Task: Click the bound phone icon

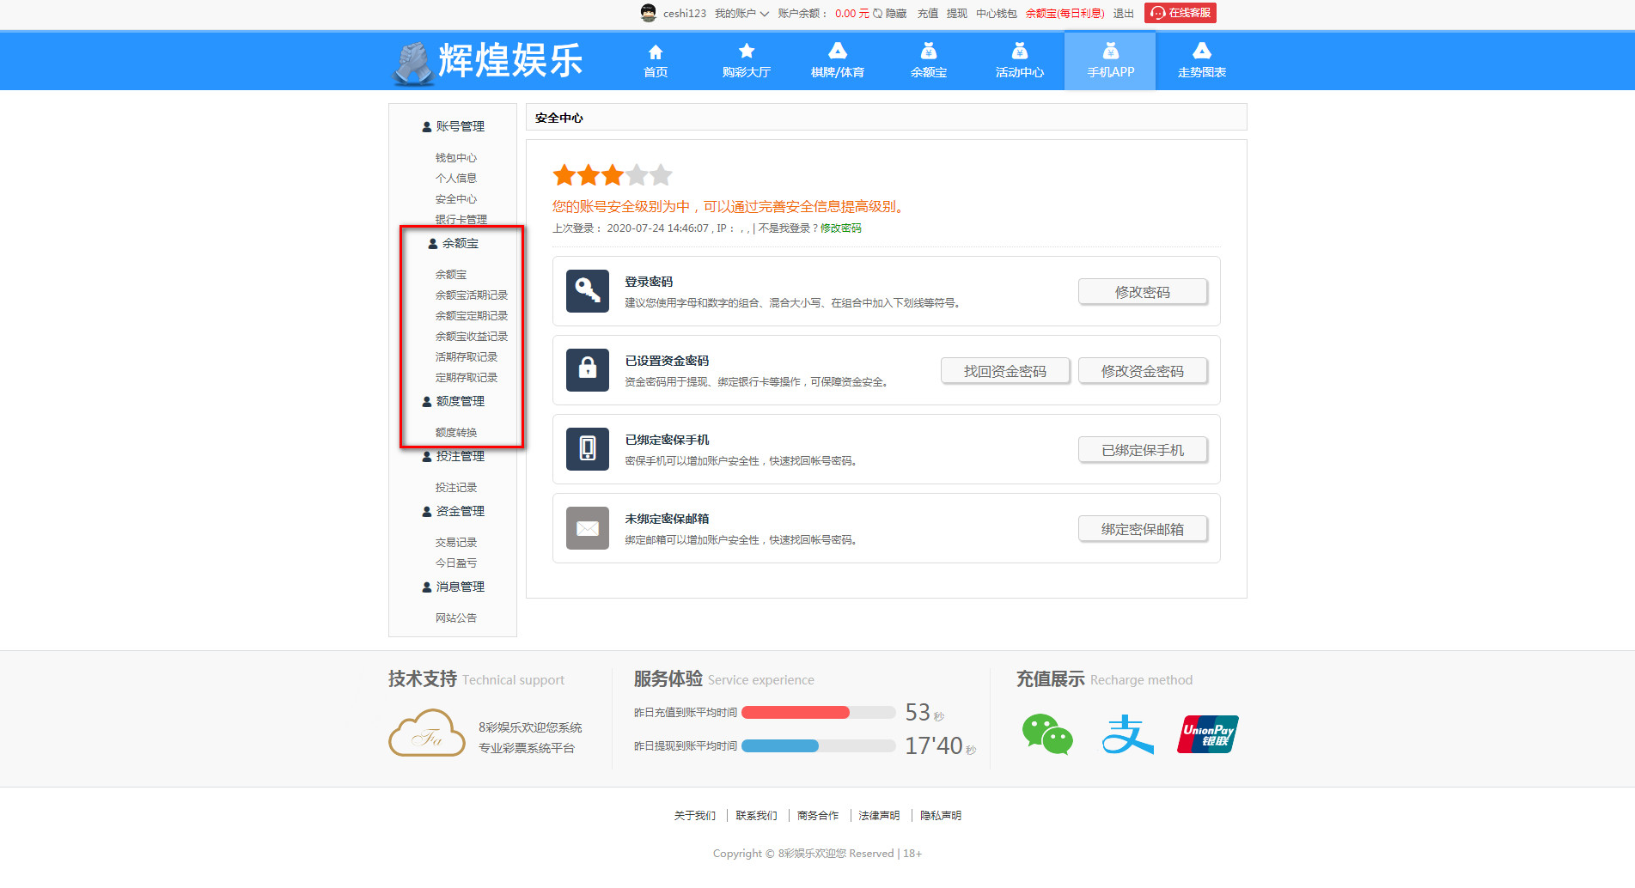Action: [587, 449]
